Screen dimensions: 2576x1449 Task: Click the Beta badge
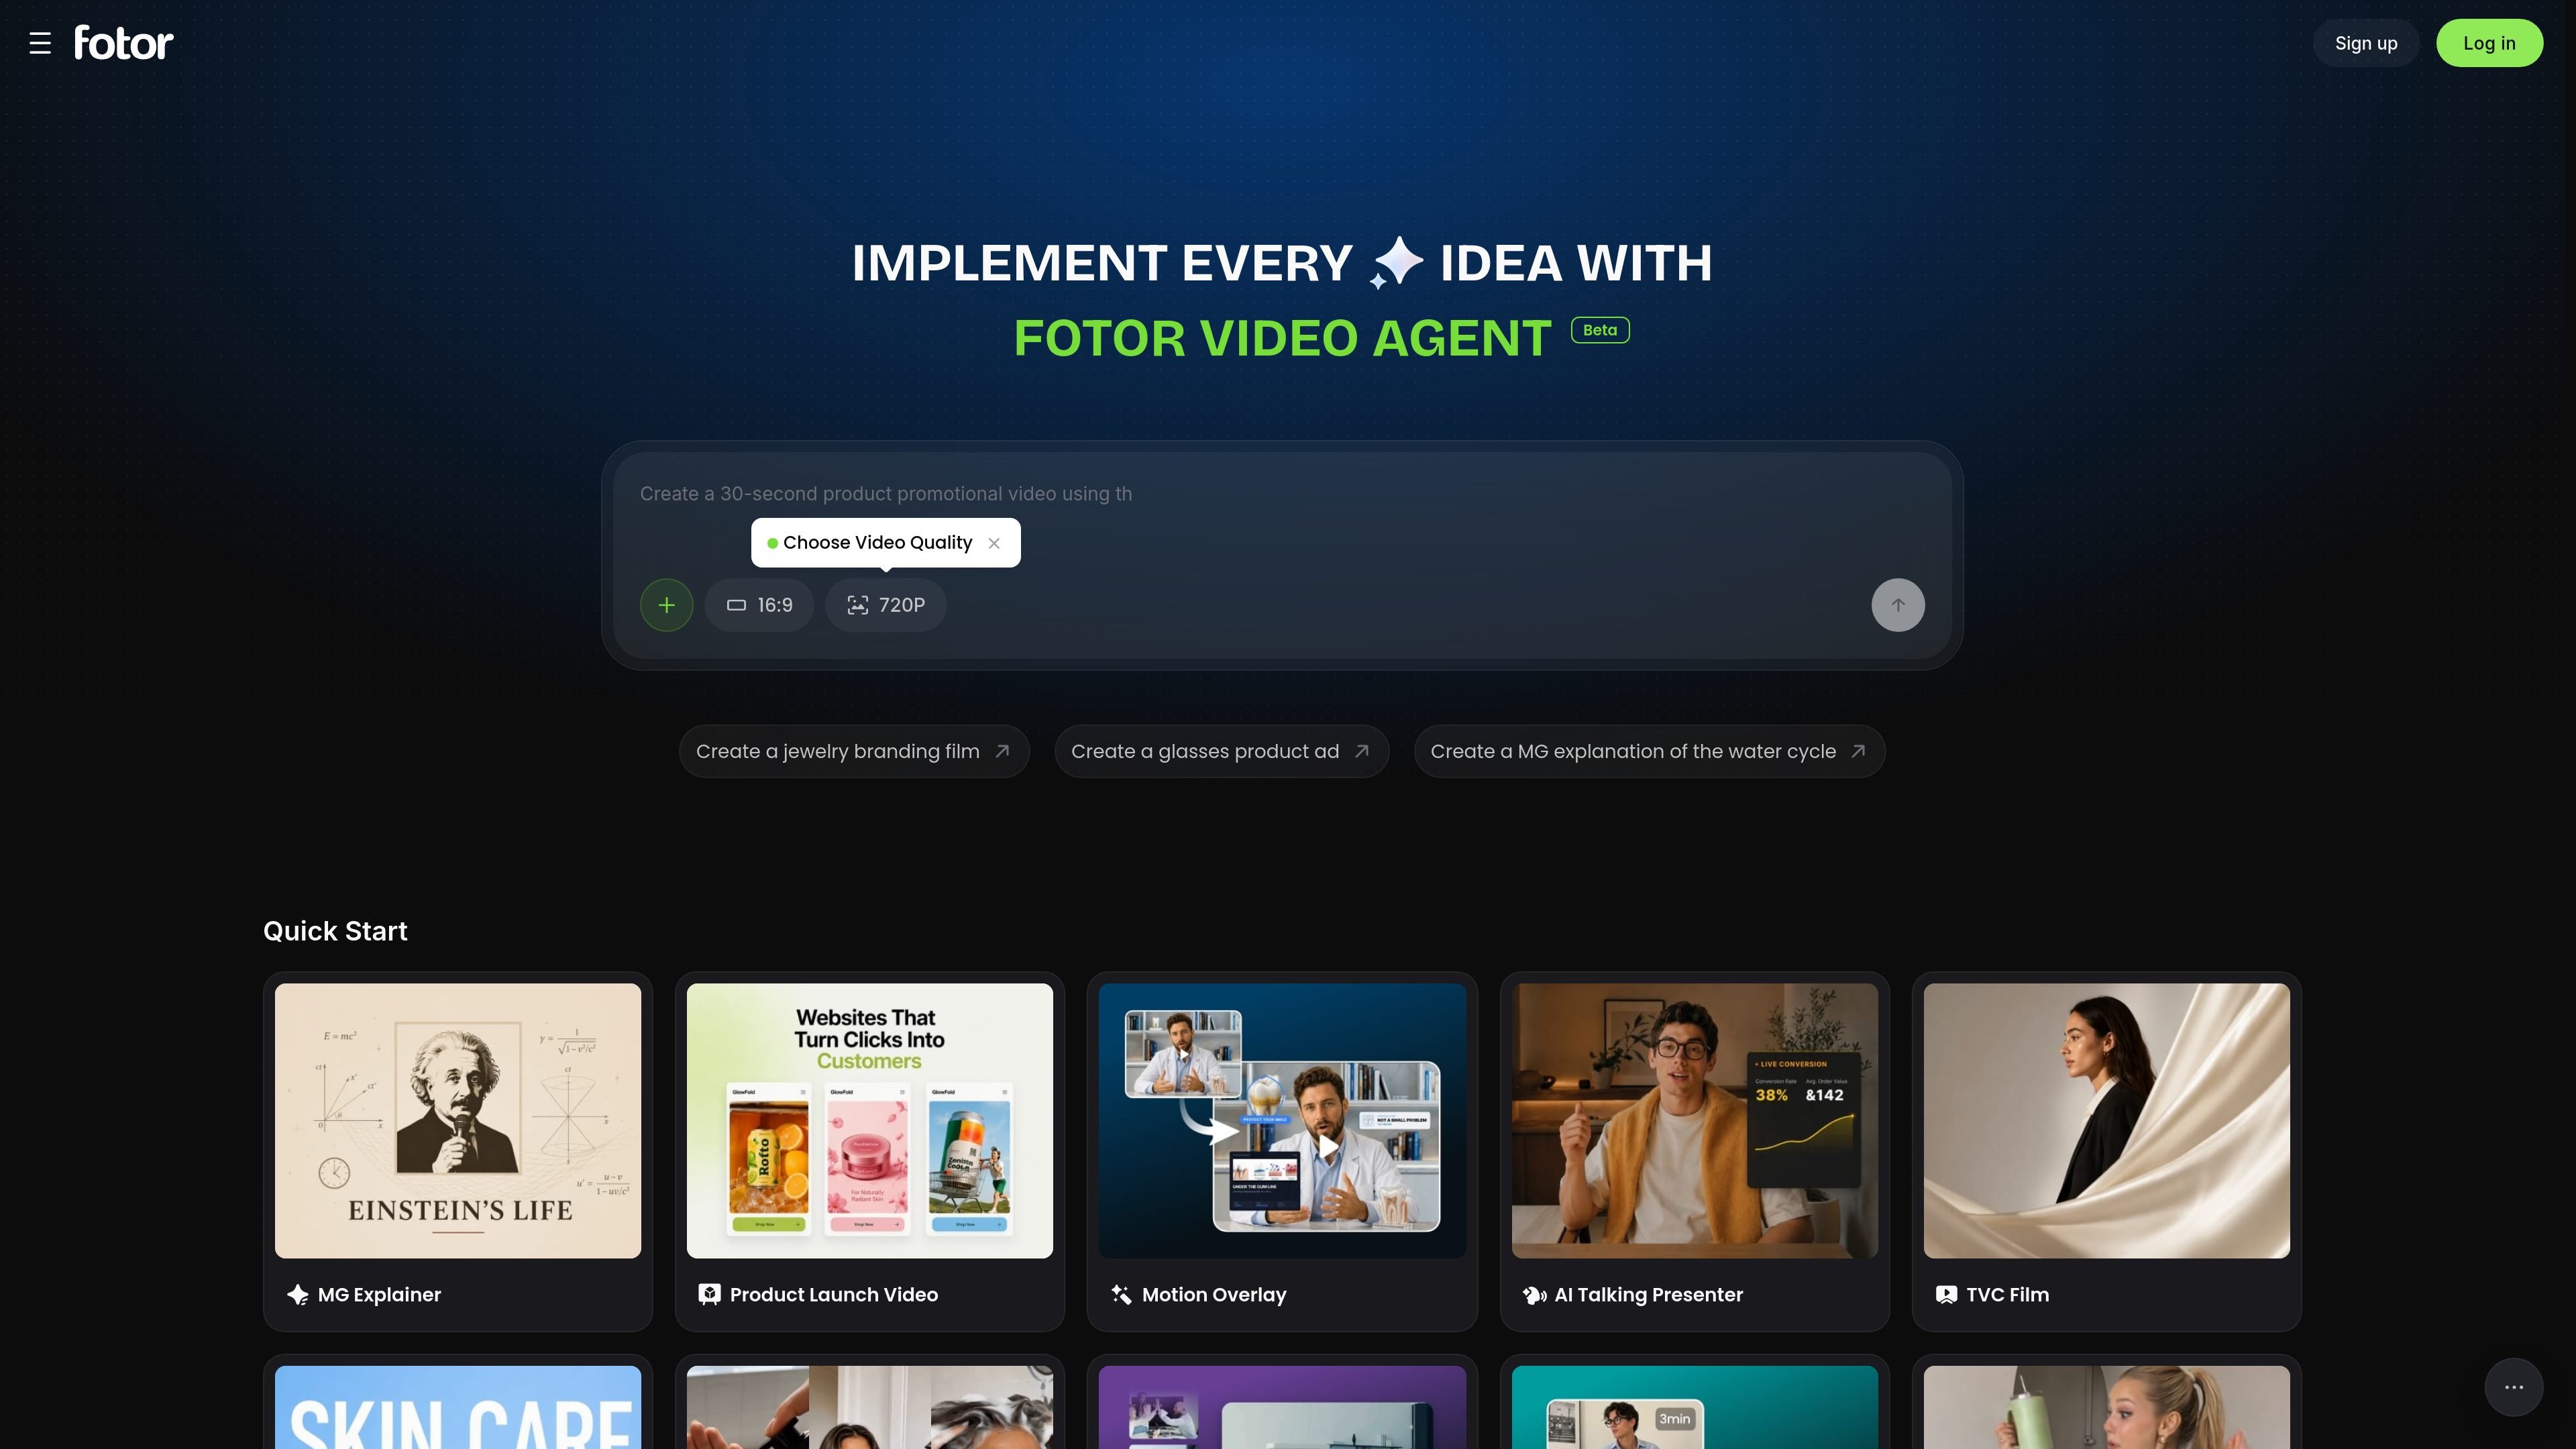1600,330
